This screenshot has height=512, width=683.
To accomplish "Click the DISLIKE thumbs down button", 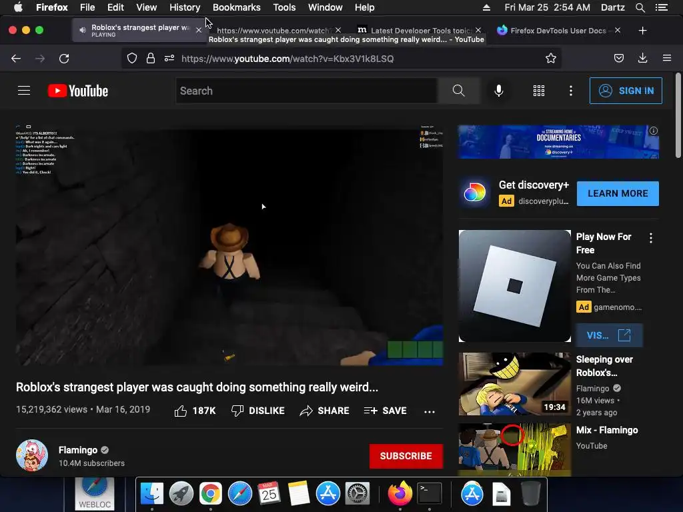I will pyautogui.click(x=258, y=411).
